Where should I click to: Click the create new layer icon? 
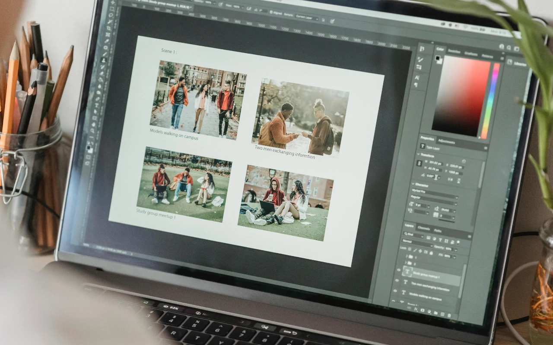point(442,314)
